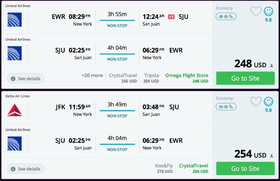This screenshot has width=280, height=181.
Task: Click the smiley rating icon on the 248 USD flight
Action: tap(268, 12)
